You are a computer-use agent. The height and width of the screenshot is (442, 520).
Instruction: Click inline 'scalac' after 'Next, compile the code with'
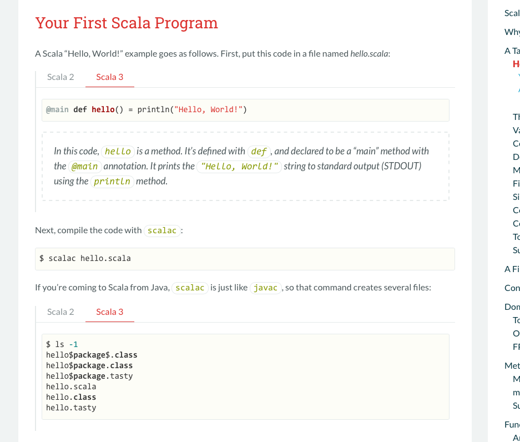pos(162,230)
